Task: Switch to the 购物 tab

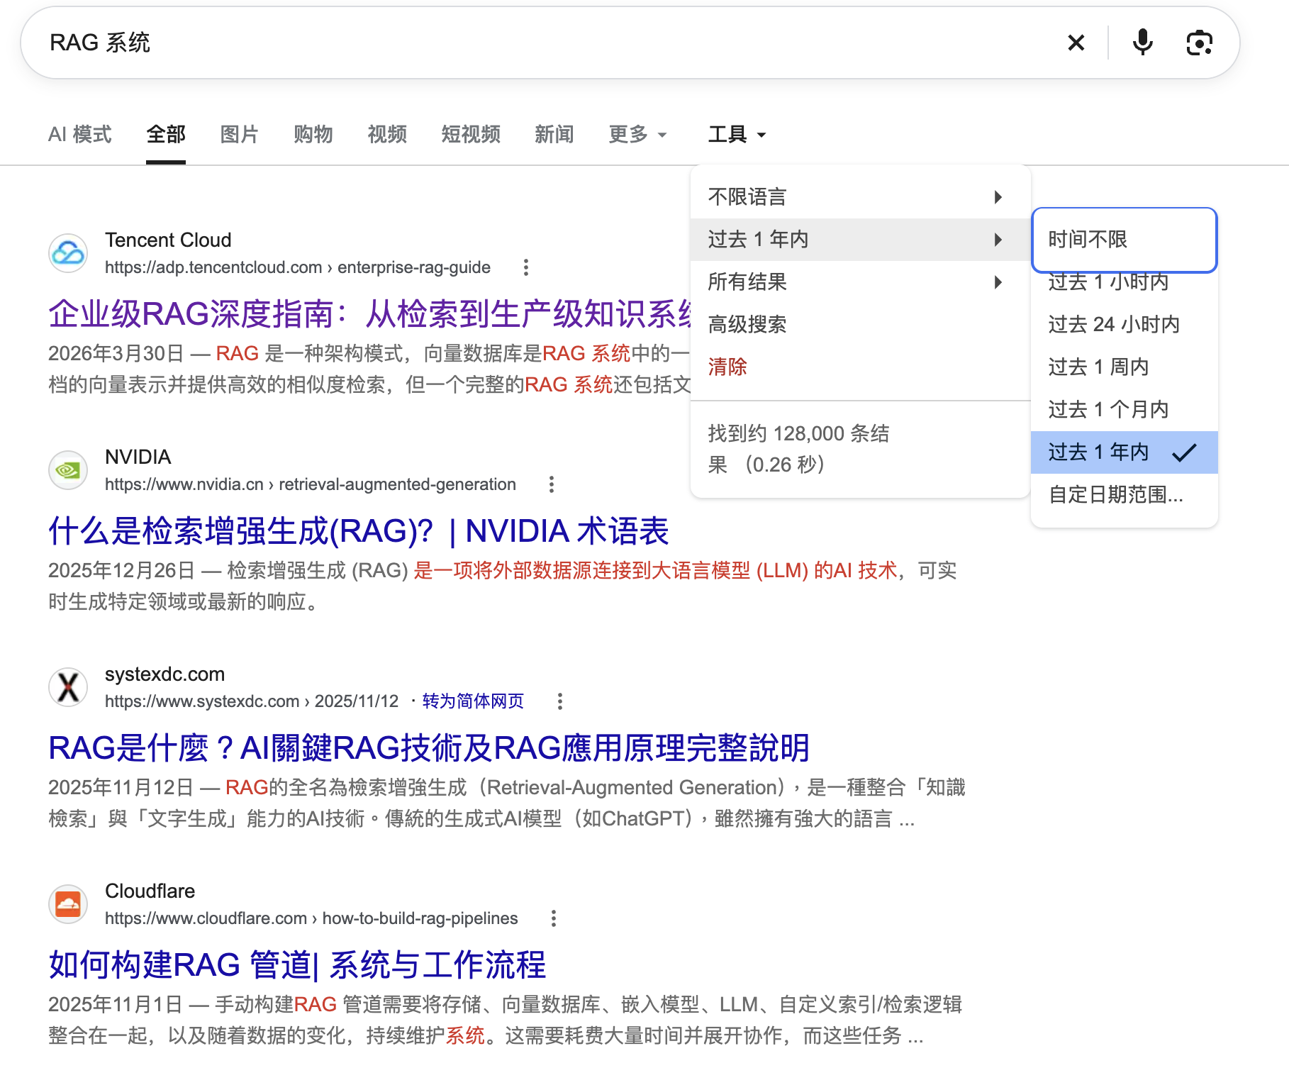Action: 313,134
